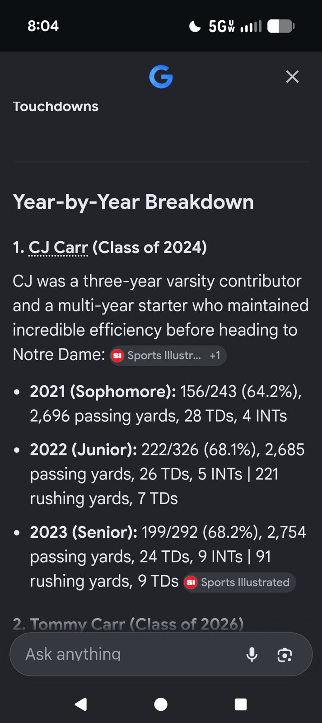Screen dimensions: 322x723
Task: Open Google Lens camera search icon
Action: click(x=285, y=655)
